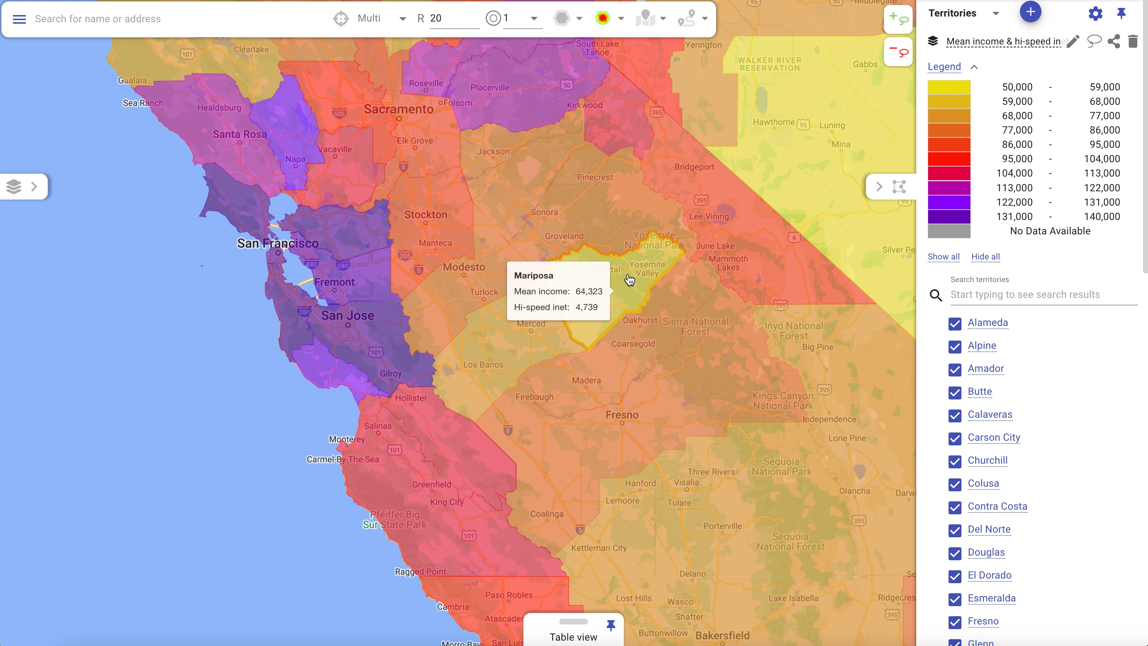Screen dimensions: 1148x646
Task: Click the green add-lasso selection icon
Action: point(898,19)
